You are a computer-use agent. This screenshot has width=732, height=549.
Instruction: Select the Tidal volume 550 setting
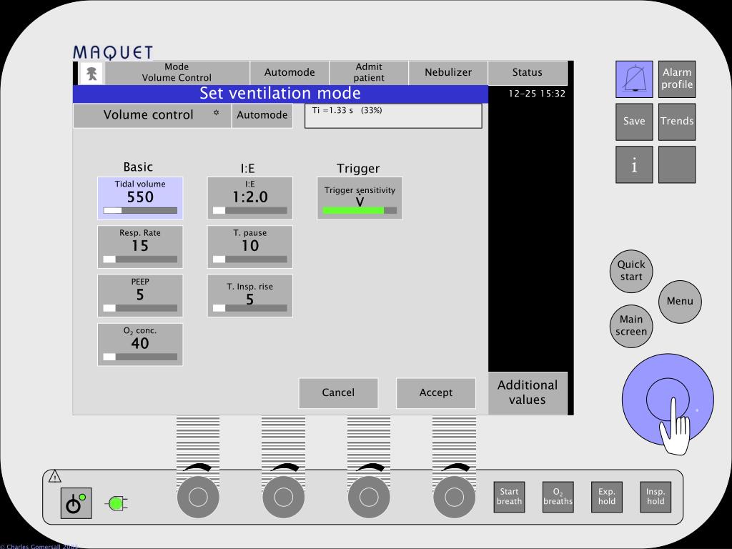point(140,198)
